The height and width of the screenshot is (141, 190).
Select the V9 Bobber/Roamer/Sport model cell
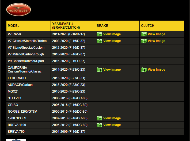[x=28, y=61]
